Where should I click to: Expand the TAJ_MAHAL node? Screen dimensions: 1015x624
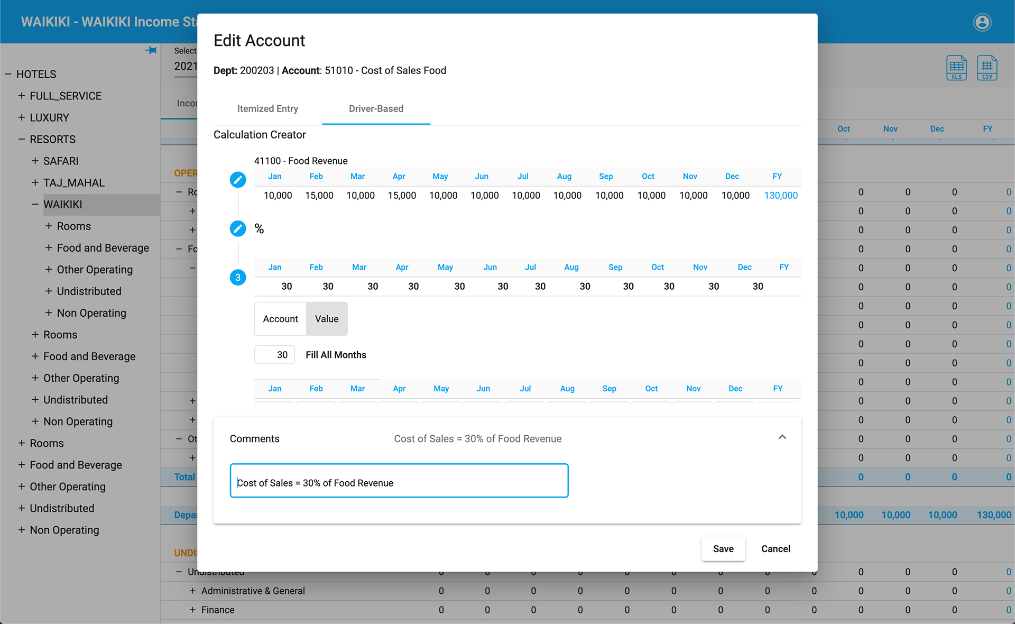coord(35,182)
